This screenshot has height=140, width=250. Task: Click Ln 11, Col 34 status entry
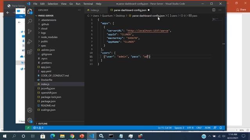165,128
